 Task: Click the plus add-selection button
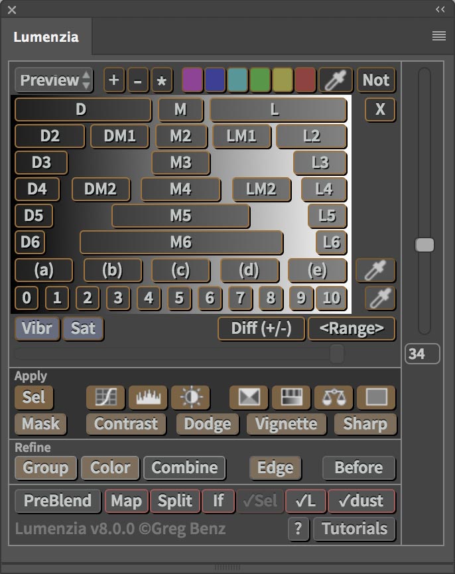[x=114, y=80]
